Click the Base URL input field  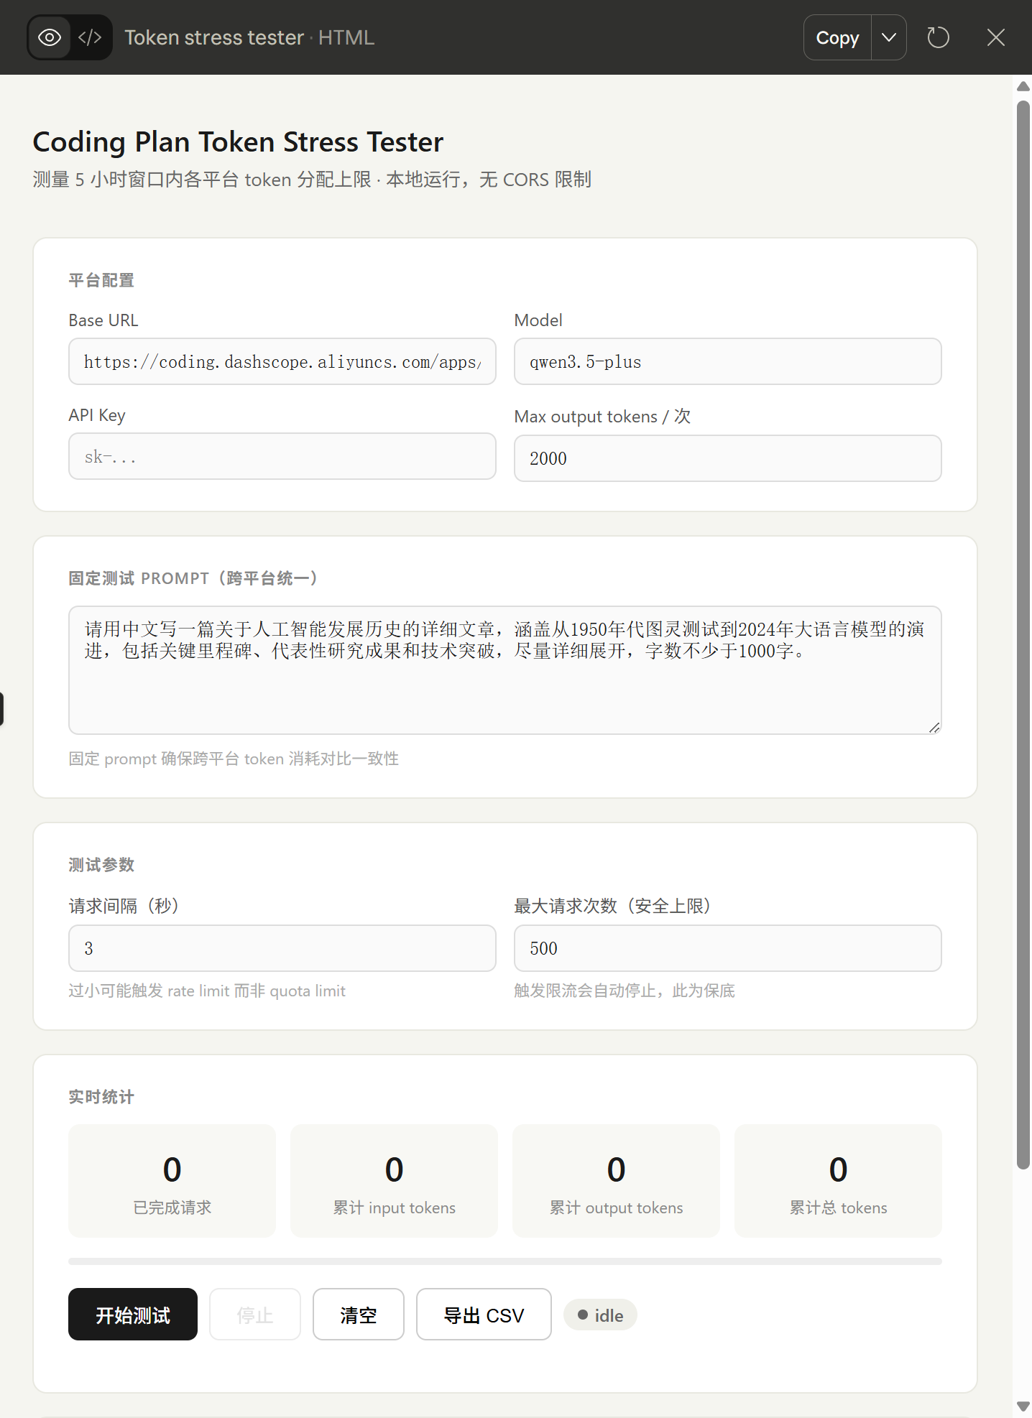282,362
